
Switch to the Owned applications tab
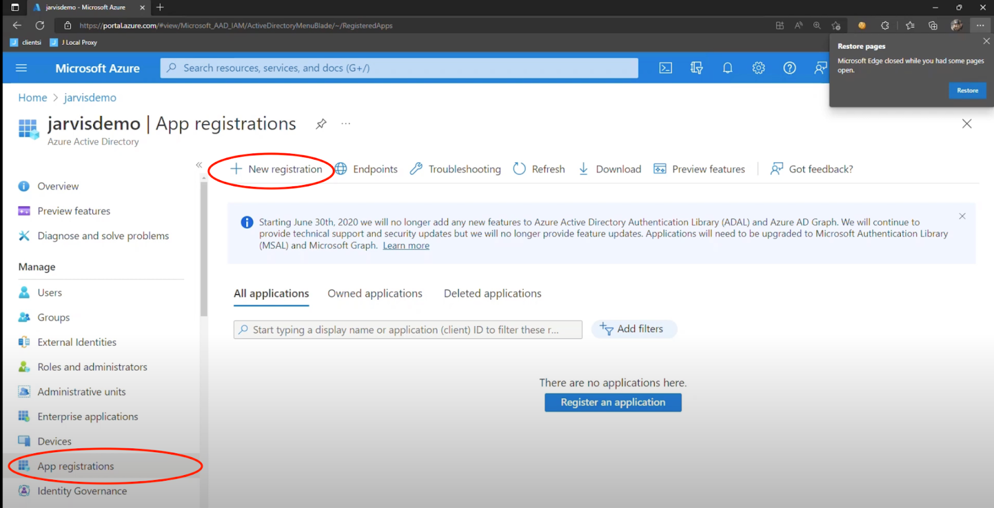[375, 294]
